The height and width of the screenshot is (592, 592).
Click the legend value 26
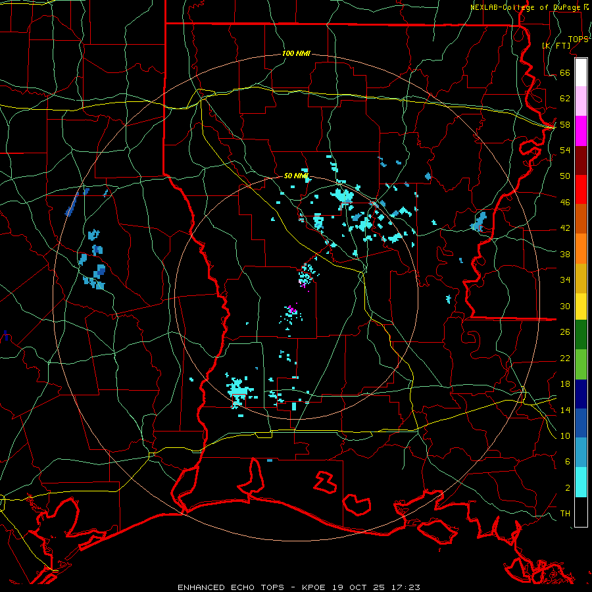click(x=565, y=332)
